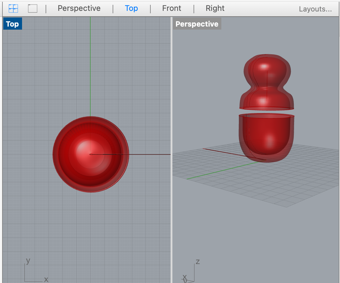Screen dimensions: 340x283
Task: Click the x-axis label in the Top view gizmo
Action: [x=46, y=279]
